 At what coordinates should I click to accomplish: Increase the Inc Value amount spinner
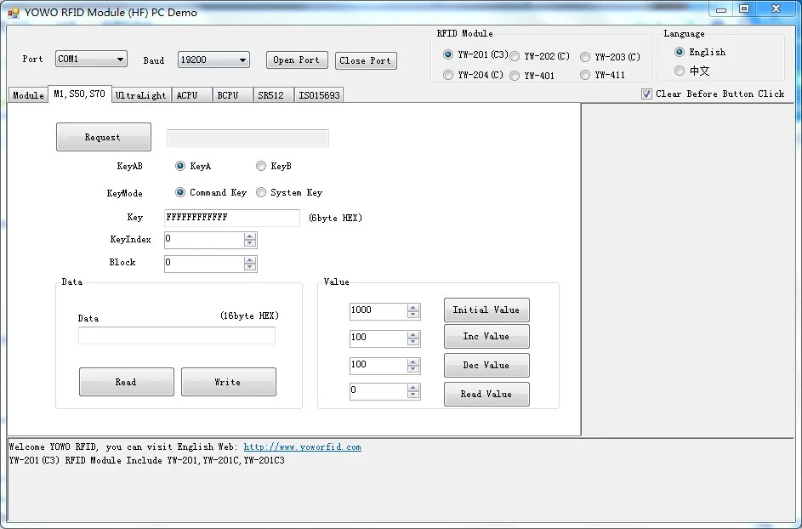[413, 335]
